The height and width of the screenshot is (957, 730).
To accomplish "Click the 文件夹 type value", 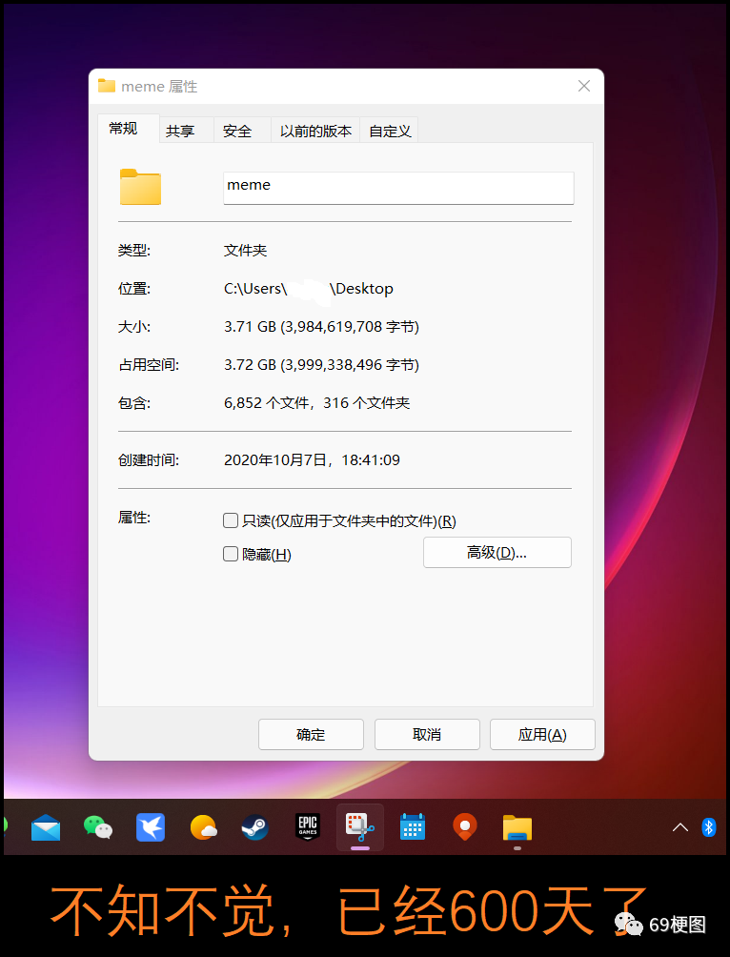I will point(245,251).
